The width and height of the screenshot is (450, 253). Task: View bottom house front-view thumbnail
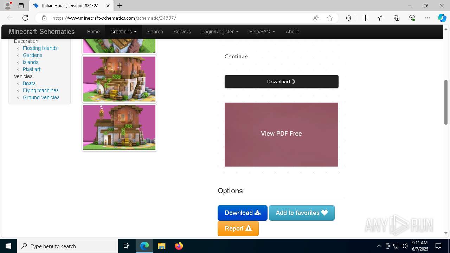(x=119, y=128)
